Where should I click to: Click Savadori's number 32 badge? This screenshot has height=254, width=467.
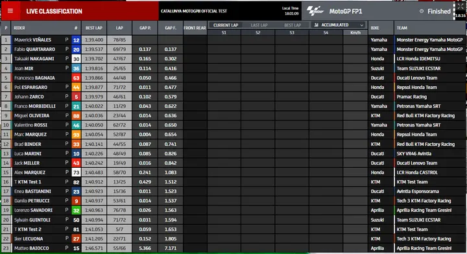[x=77, y=211]
